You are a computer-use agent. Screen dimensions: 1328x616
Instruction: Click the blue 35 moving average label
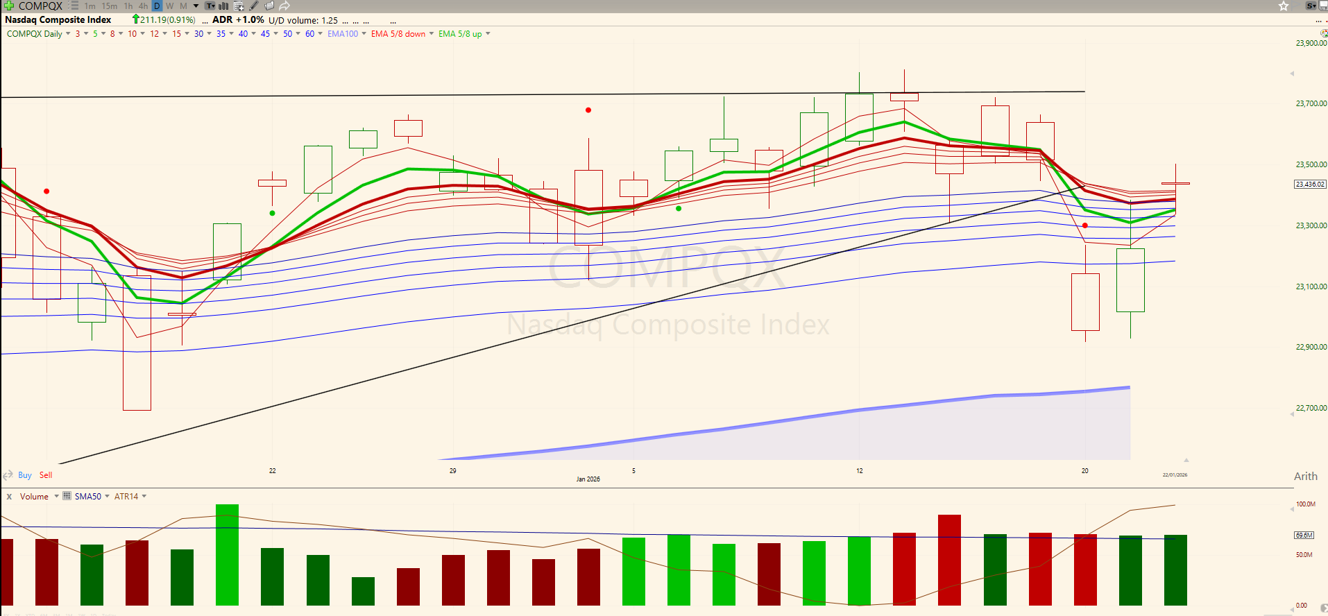(221, 33)
